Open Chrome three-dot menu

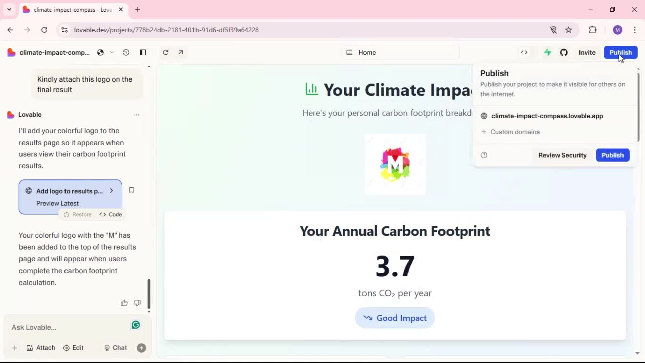pyautogui.click(x=635, y=30)
